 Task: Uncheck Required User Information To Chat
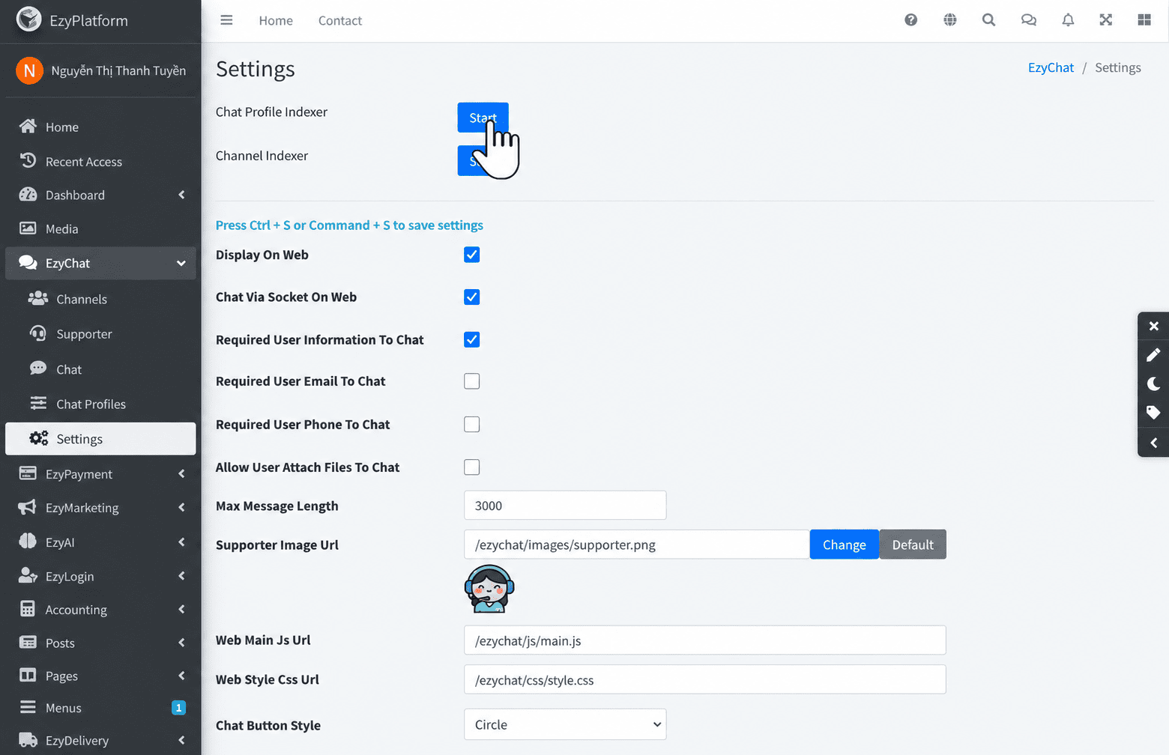(x=472, y=340)
